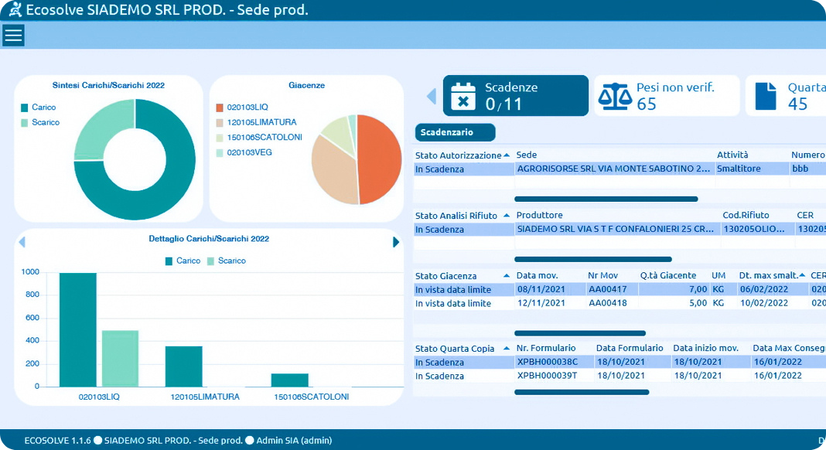
Task: Select the AGRORISORSE SRL authorization row
Action: (613, 169)
